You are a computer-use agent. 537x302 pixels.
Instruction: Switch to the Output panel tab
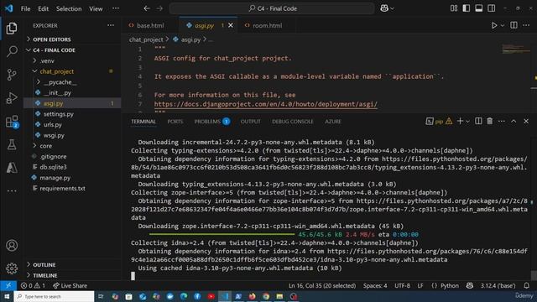click(250, 122)
